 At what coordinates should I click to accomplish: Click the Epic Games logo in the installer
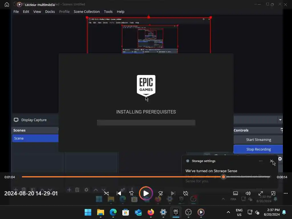coord(146,86)
